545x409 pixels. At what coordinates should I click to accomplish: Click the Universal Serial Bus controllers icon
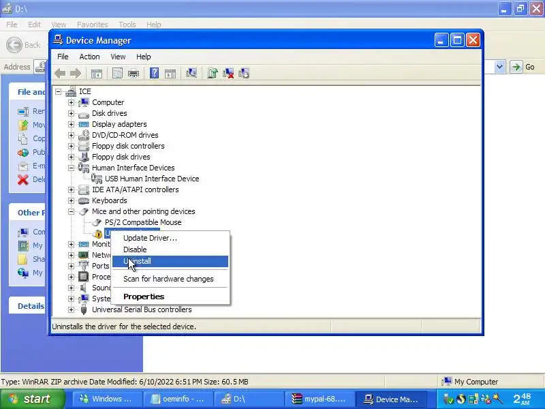83,309
